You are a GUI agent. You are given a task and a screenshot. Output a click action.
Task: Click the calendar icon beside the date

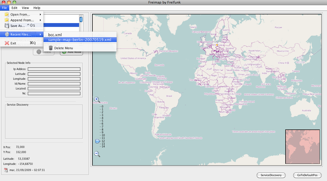point(6,170)
